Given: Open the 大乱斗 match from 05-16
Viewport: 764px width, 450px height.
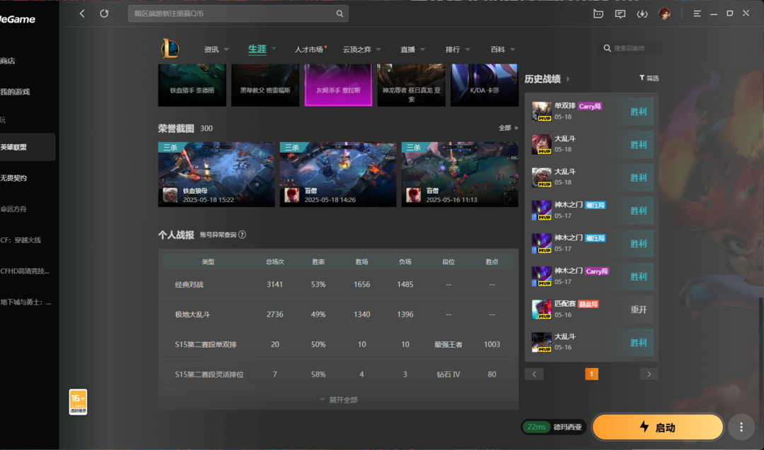Looking at the screenshot, I should 592,343.
